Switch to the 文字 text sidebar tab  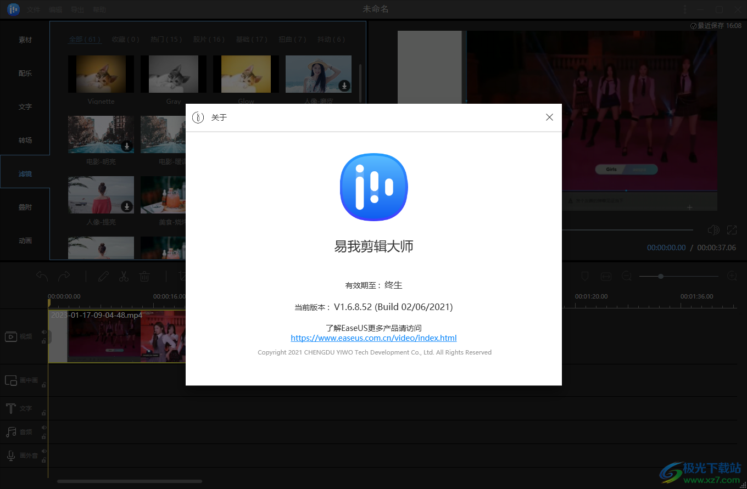pyautogui.click(x=25, y=107)
